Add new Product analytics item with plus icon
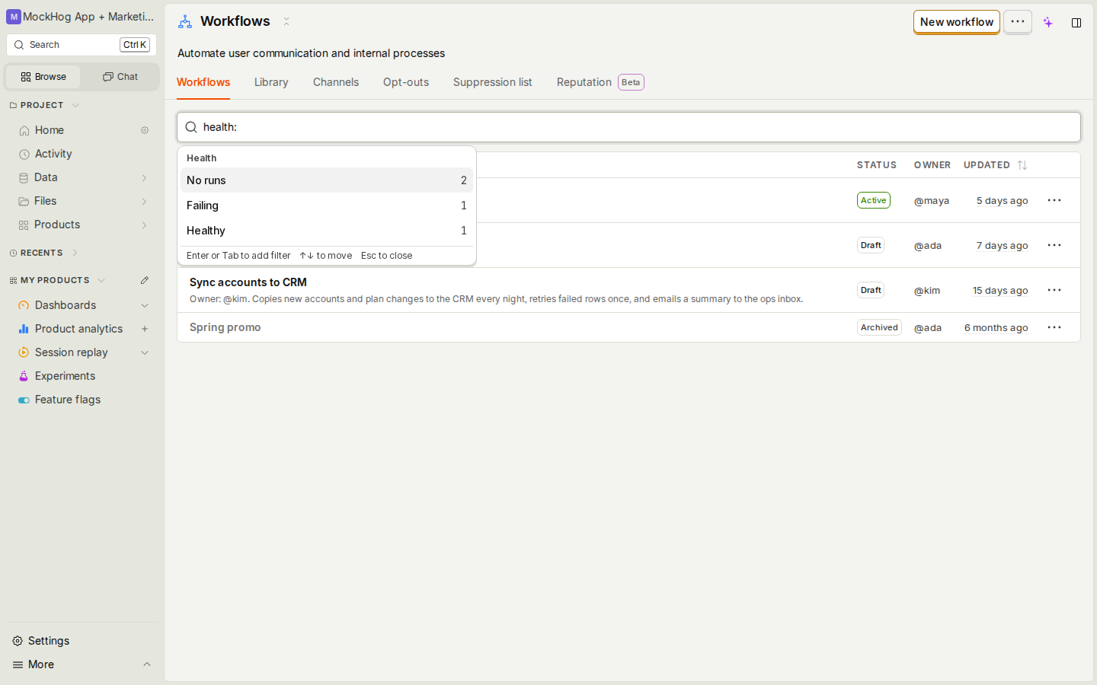Image resolution: width=1097 pixels, height=685 pixels. click(145, 329)
